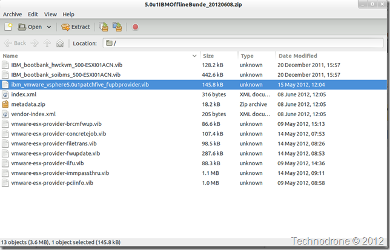
Task: Select vmware-esx-provider-filetrans.vib file
Action: pos(54,143)
